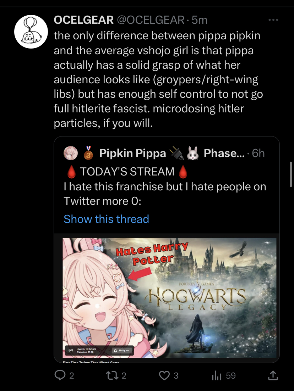Open the Hogwarts Legacy stream thumbnail
This screenshot has width=294, height=391.
169,298
